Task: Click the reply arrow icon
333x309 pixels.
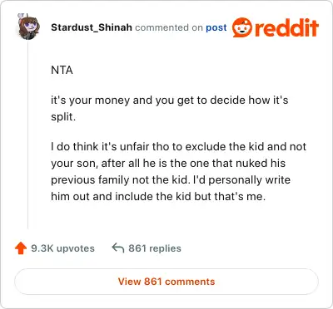Action: (117, 248)
